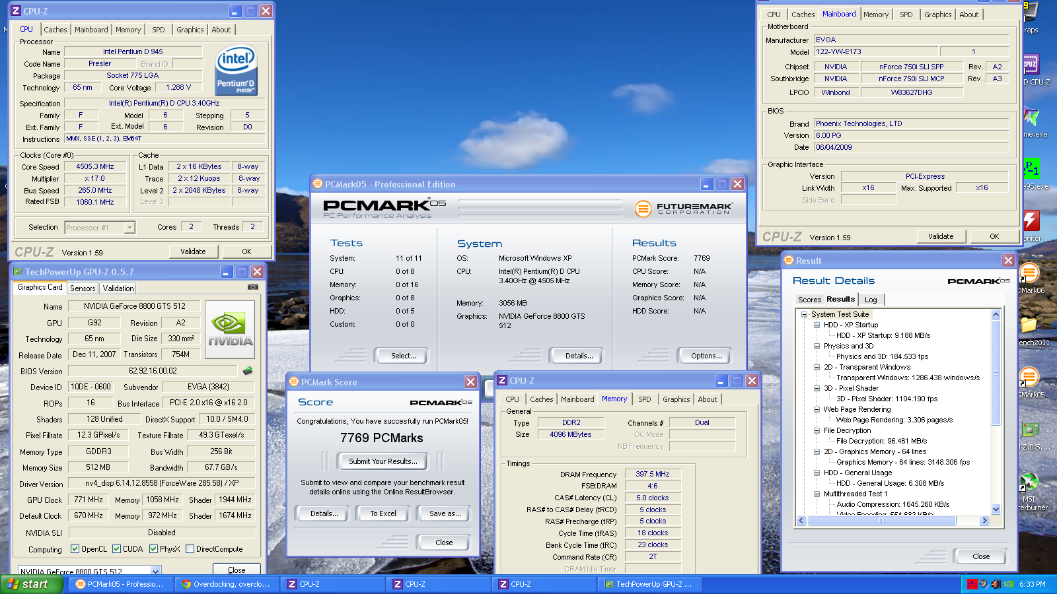The width and height of the screenshot is (1057, 594).
Task: Click the Save as... button
Action: pyautogui.click(x=445, y=513)
